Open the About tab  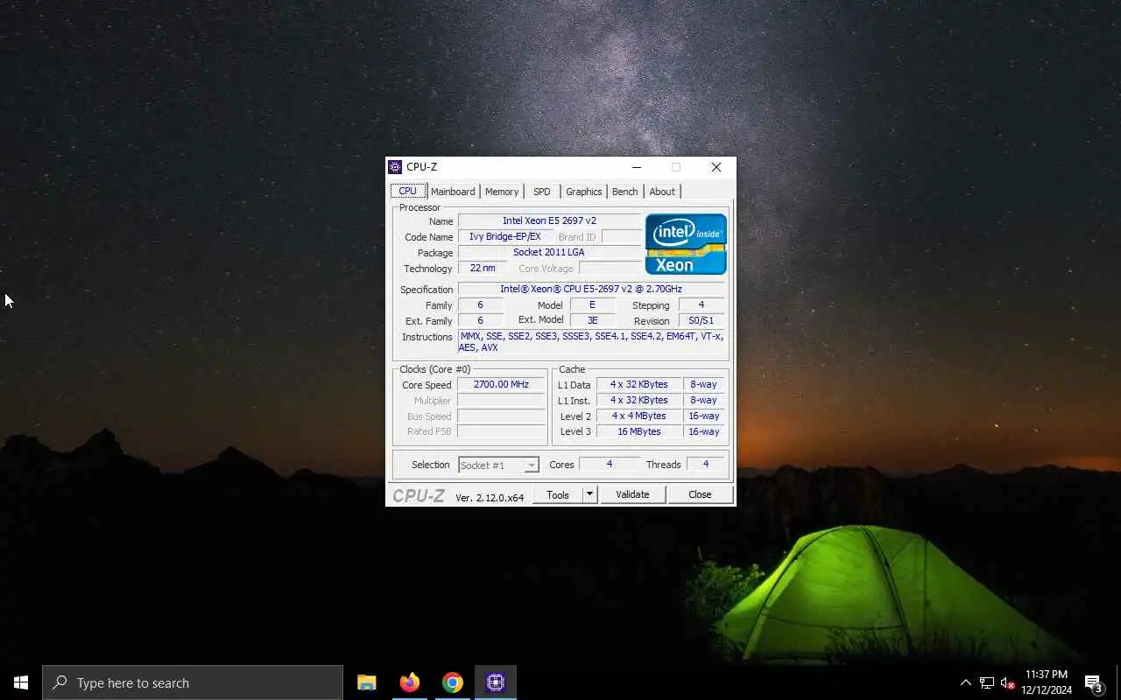tap(662, 192)
